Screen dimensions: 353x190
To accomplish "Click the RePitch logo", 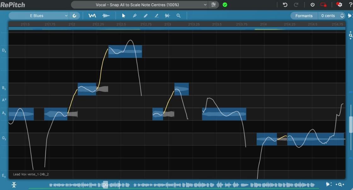I will click(x=13, y=5).
